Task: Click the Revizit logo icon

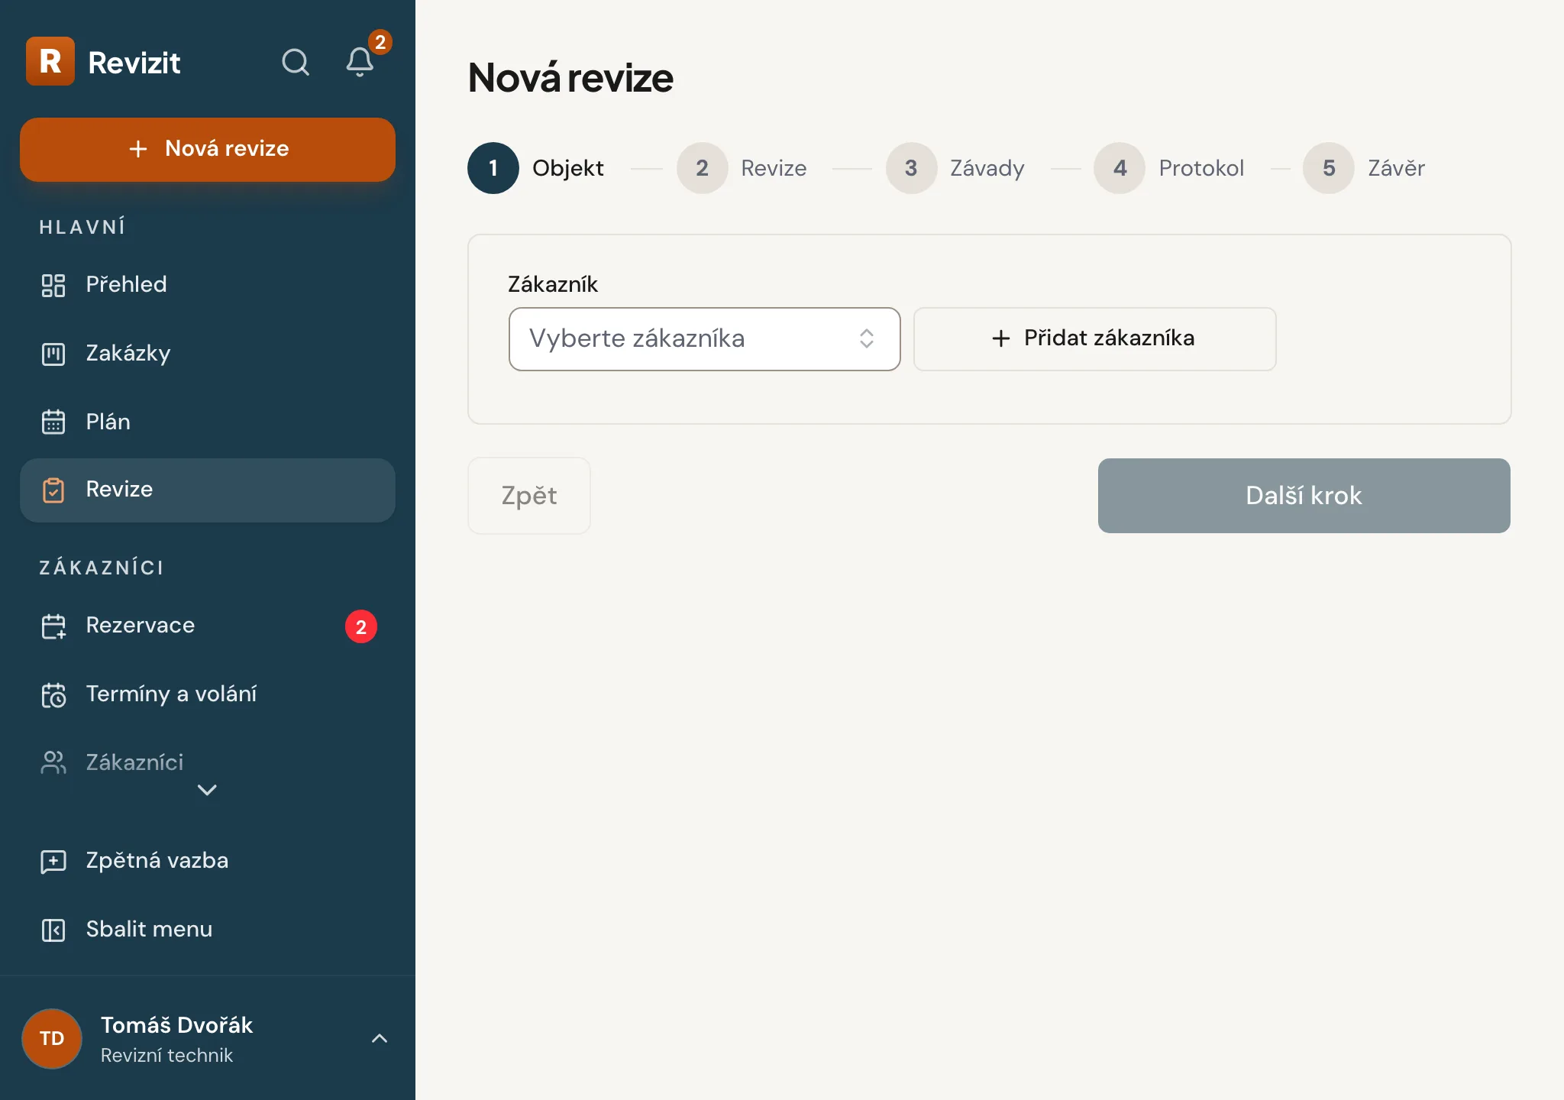Action: click(x=50, y=61)
